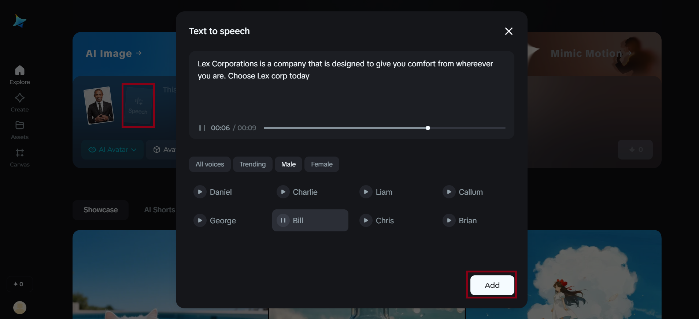Adjust the audio progress slider
Image resolution: width=699 pixels, height=319 pixels.
pos(428,128)
